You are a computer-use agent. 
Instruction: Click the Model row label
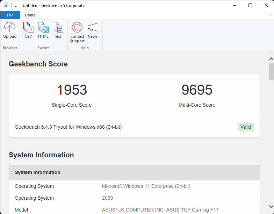(x=21, y=210)
